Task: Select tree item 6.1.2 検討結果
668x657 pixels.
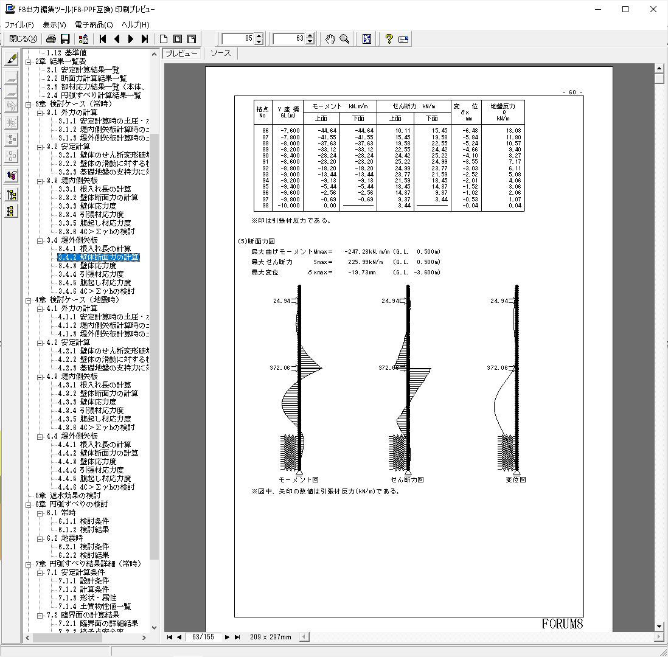Action: [x=83, y=530]
